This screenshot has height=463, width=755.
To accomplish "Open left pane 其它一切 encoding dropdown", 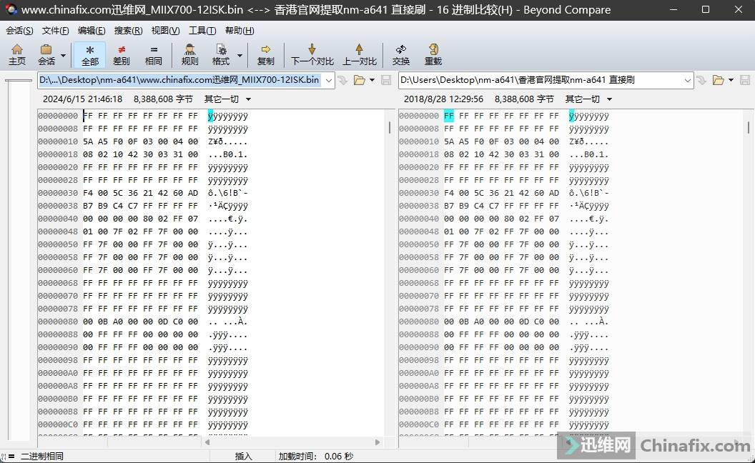I will click(x=227, y=99).
